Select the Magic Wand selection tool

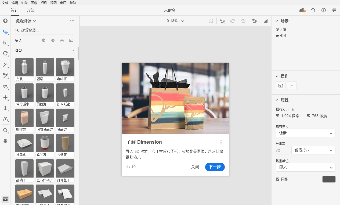[x=5, y=65]
